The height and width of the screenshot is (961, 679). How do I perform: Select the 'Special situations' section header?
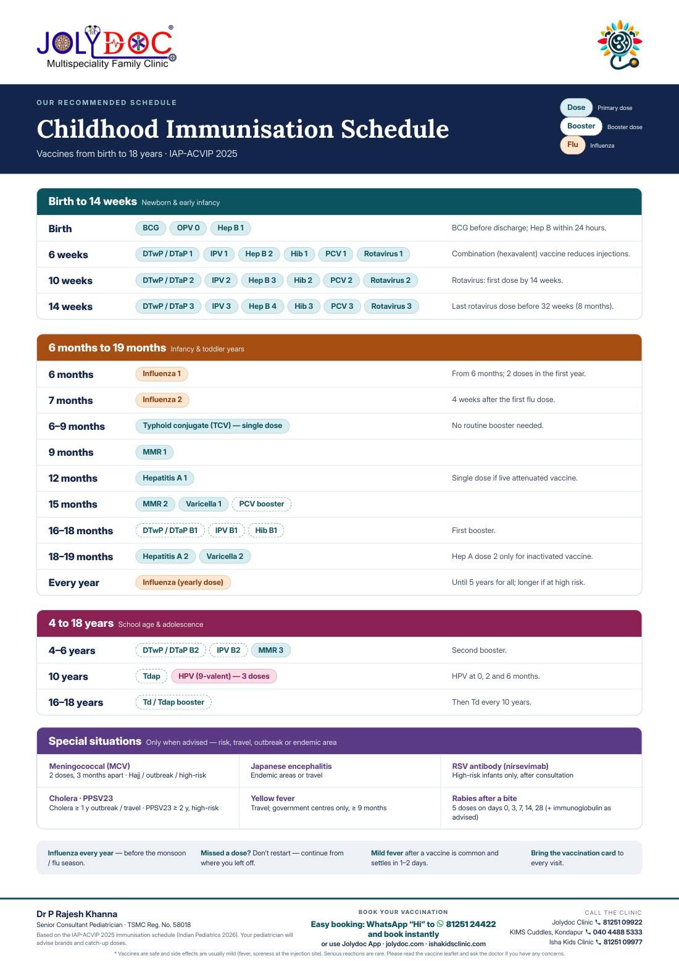[339, 741]
